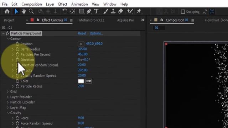
Task: Select the Pan Behind anchor point tool
Action: [72, 11]
